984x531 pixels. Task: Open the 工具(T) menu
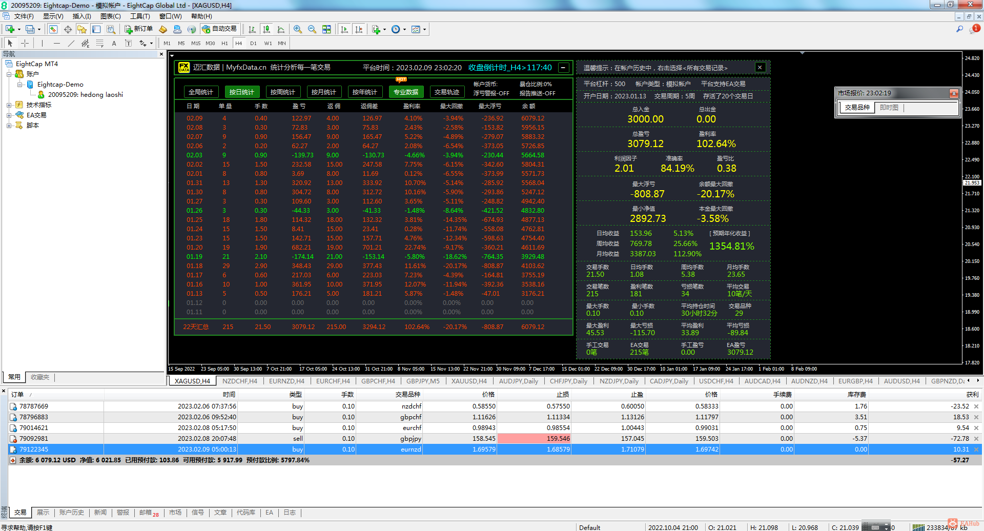(140, 16)
